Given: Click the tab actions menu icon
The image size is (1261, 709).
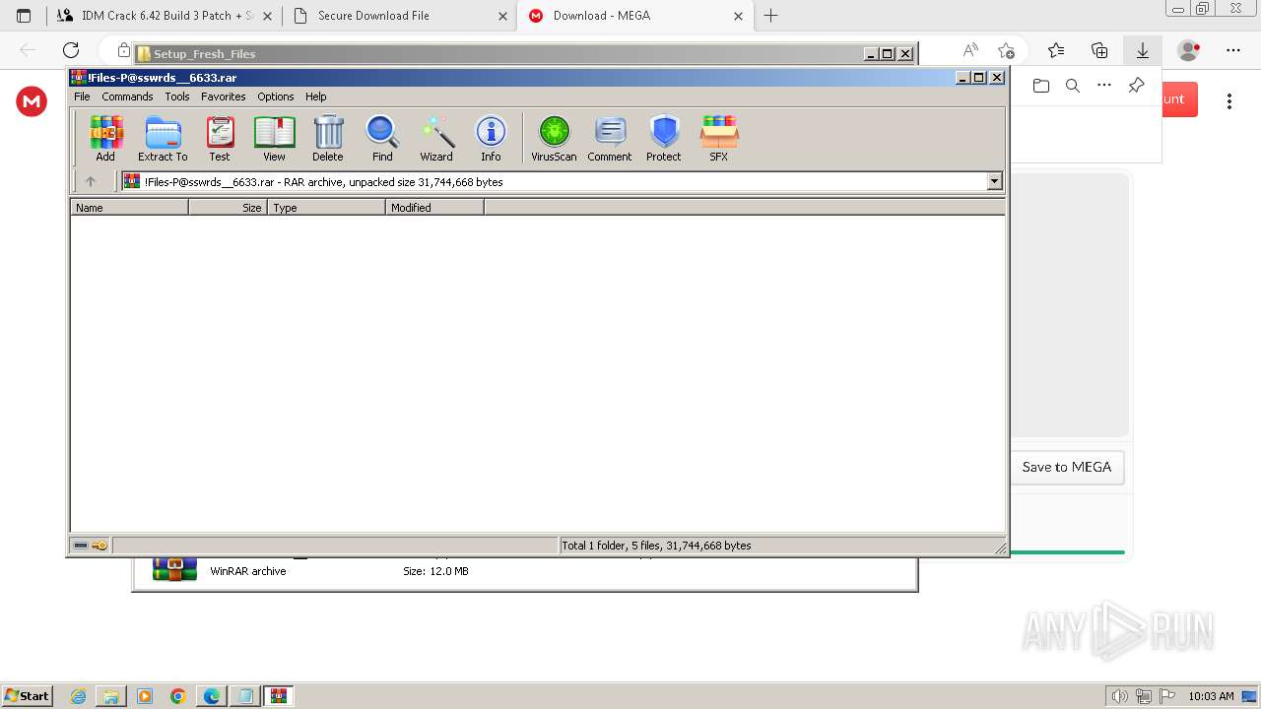Looking at the screenshot, I should tap(24, 16).
